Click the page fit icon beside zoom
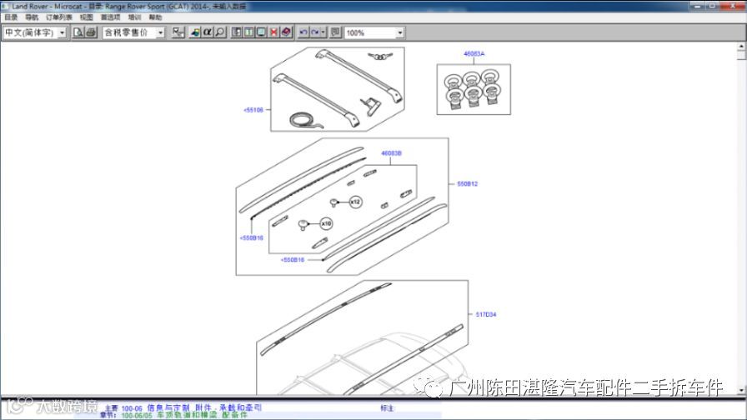This screenshot has width=747, height=420. pos(335,32)
